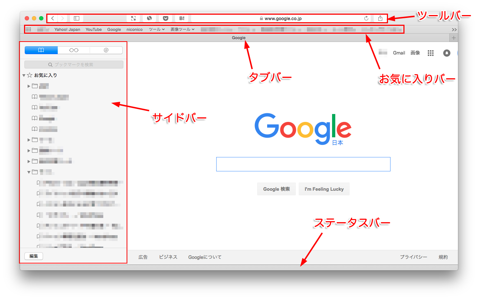This screenshot has width=478, height=299.
Task: Open the 画像 link at top right
Action: [415, 53]
